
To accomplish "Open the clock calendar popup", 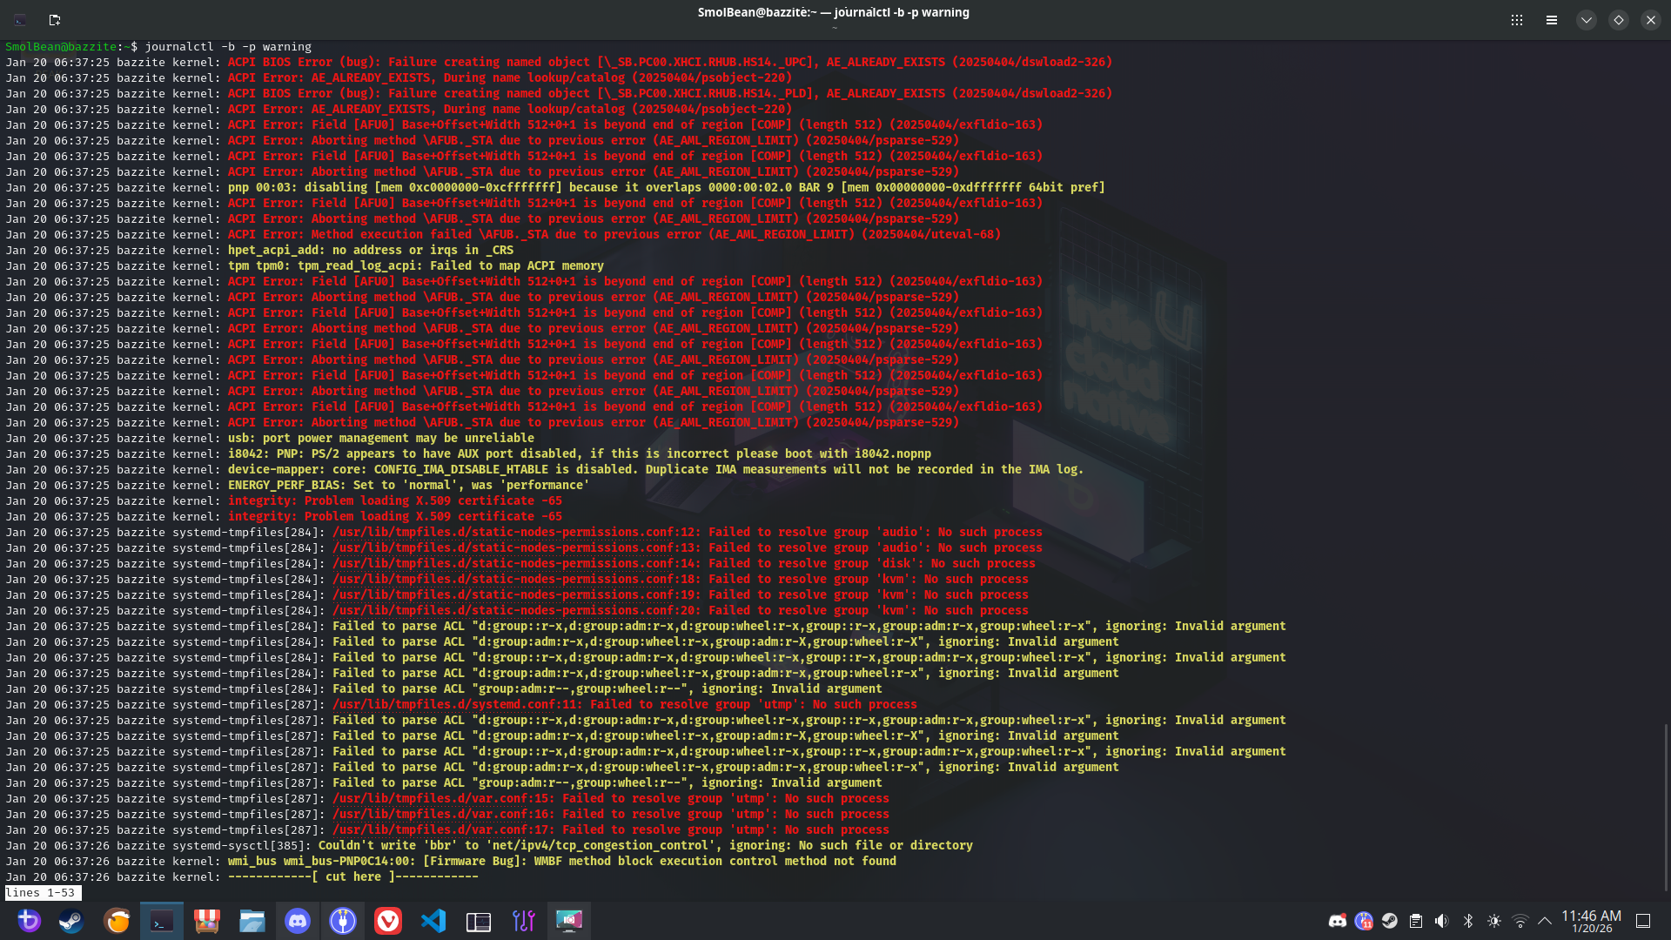I will pos(1591,921).
